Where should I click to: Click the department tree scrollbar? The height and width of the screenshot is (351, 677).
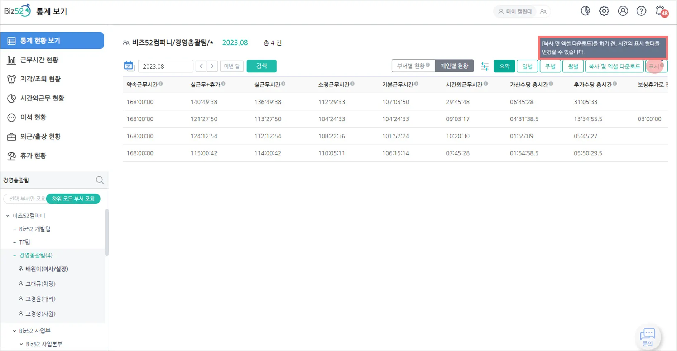click(x=107, y=232)
